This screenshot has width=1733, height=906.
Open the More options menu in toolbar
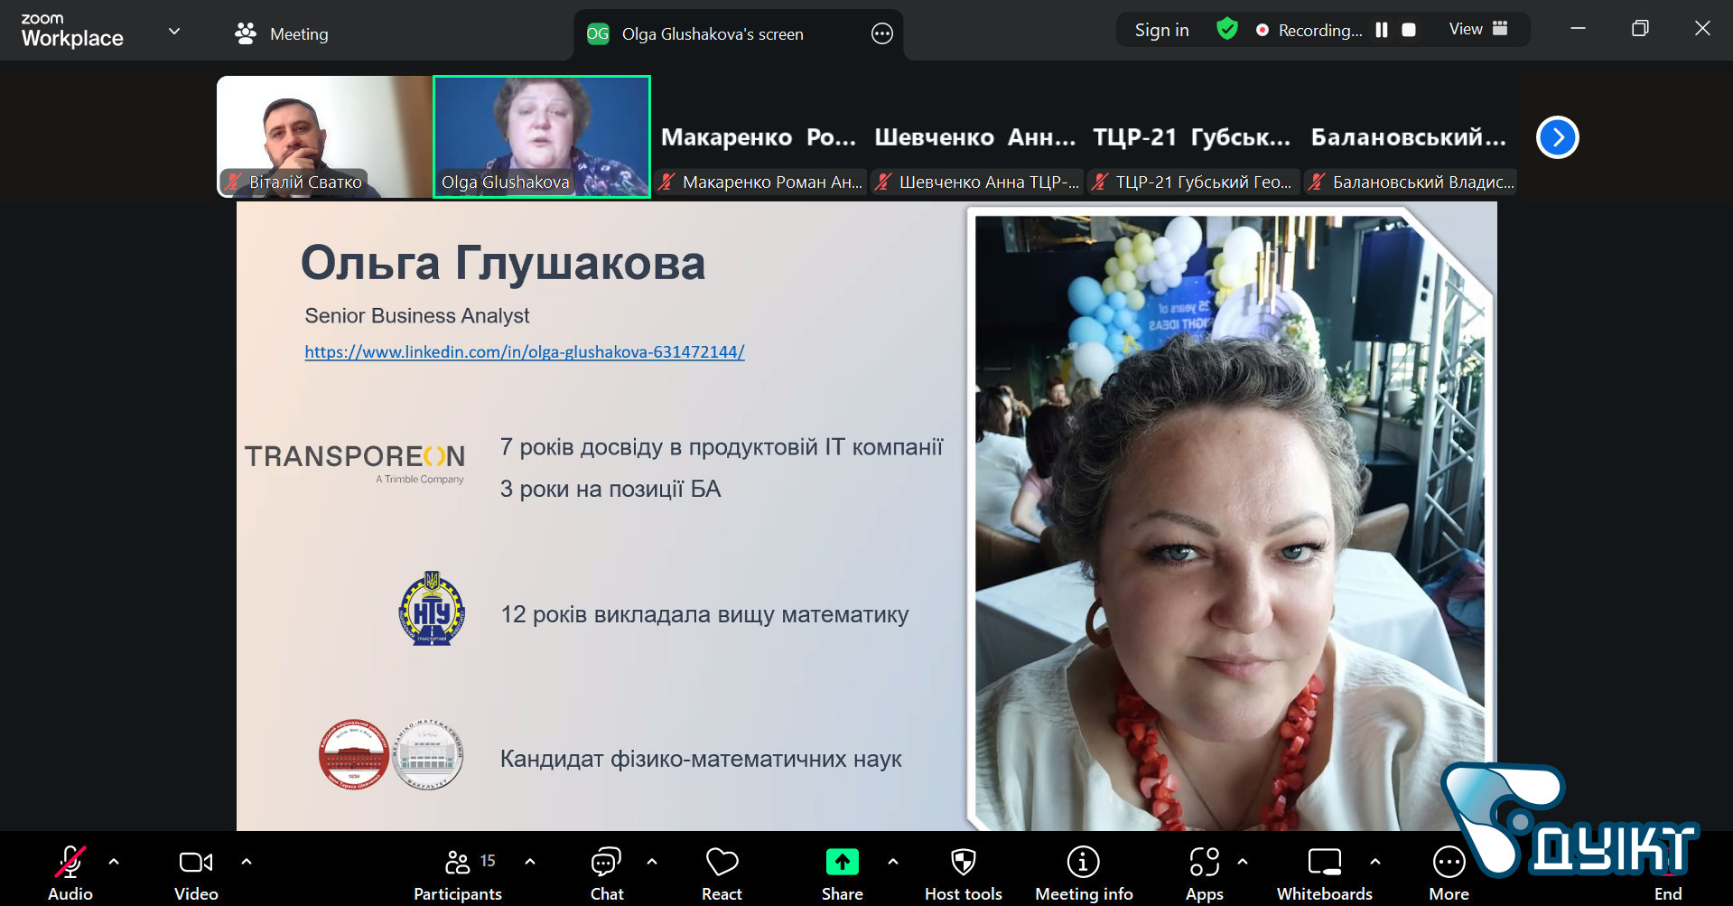pyautogui.click(x=1449, y=864)
